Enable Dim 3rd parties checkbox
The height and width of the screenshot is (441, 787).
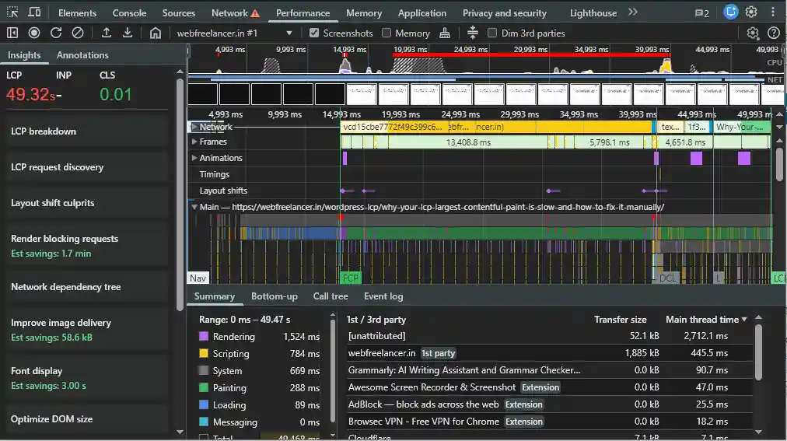click(x=492, y=33)
